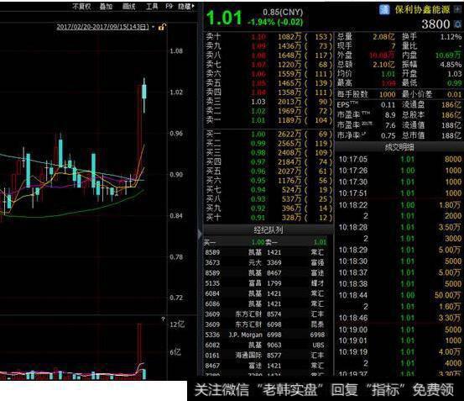464x401 pixels.
Task: Click the F9 toolbar item
Action: point(169,6)
